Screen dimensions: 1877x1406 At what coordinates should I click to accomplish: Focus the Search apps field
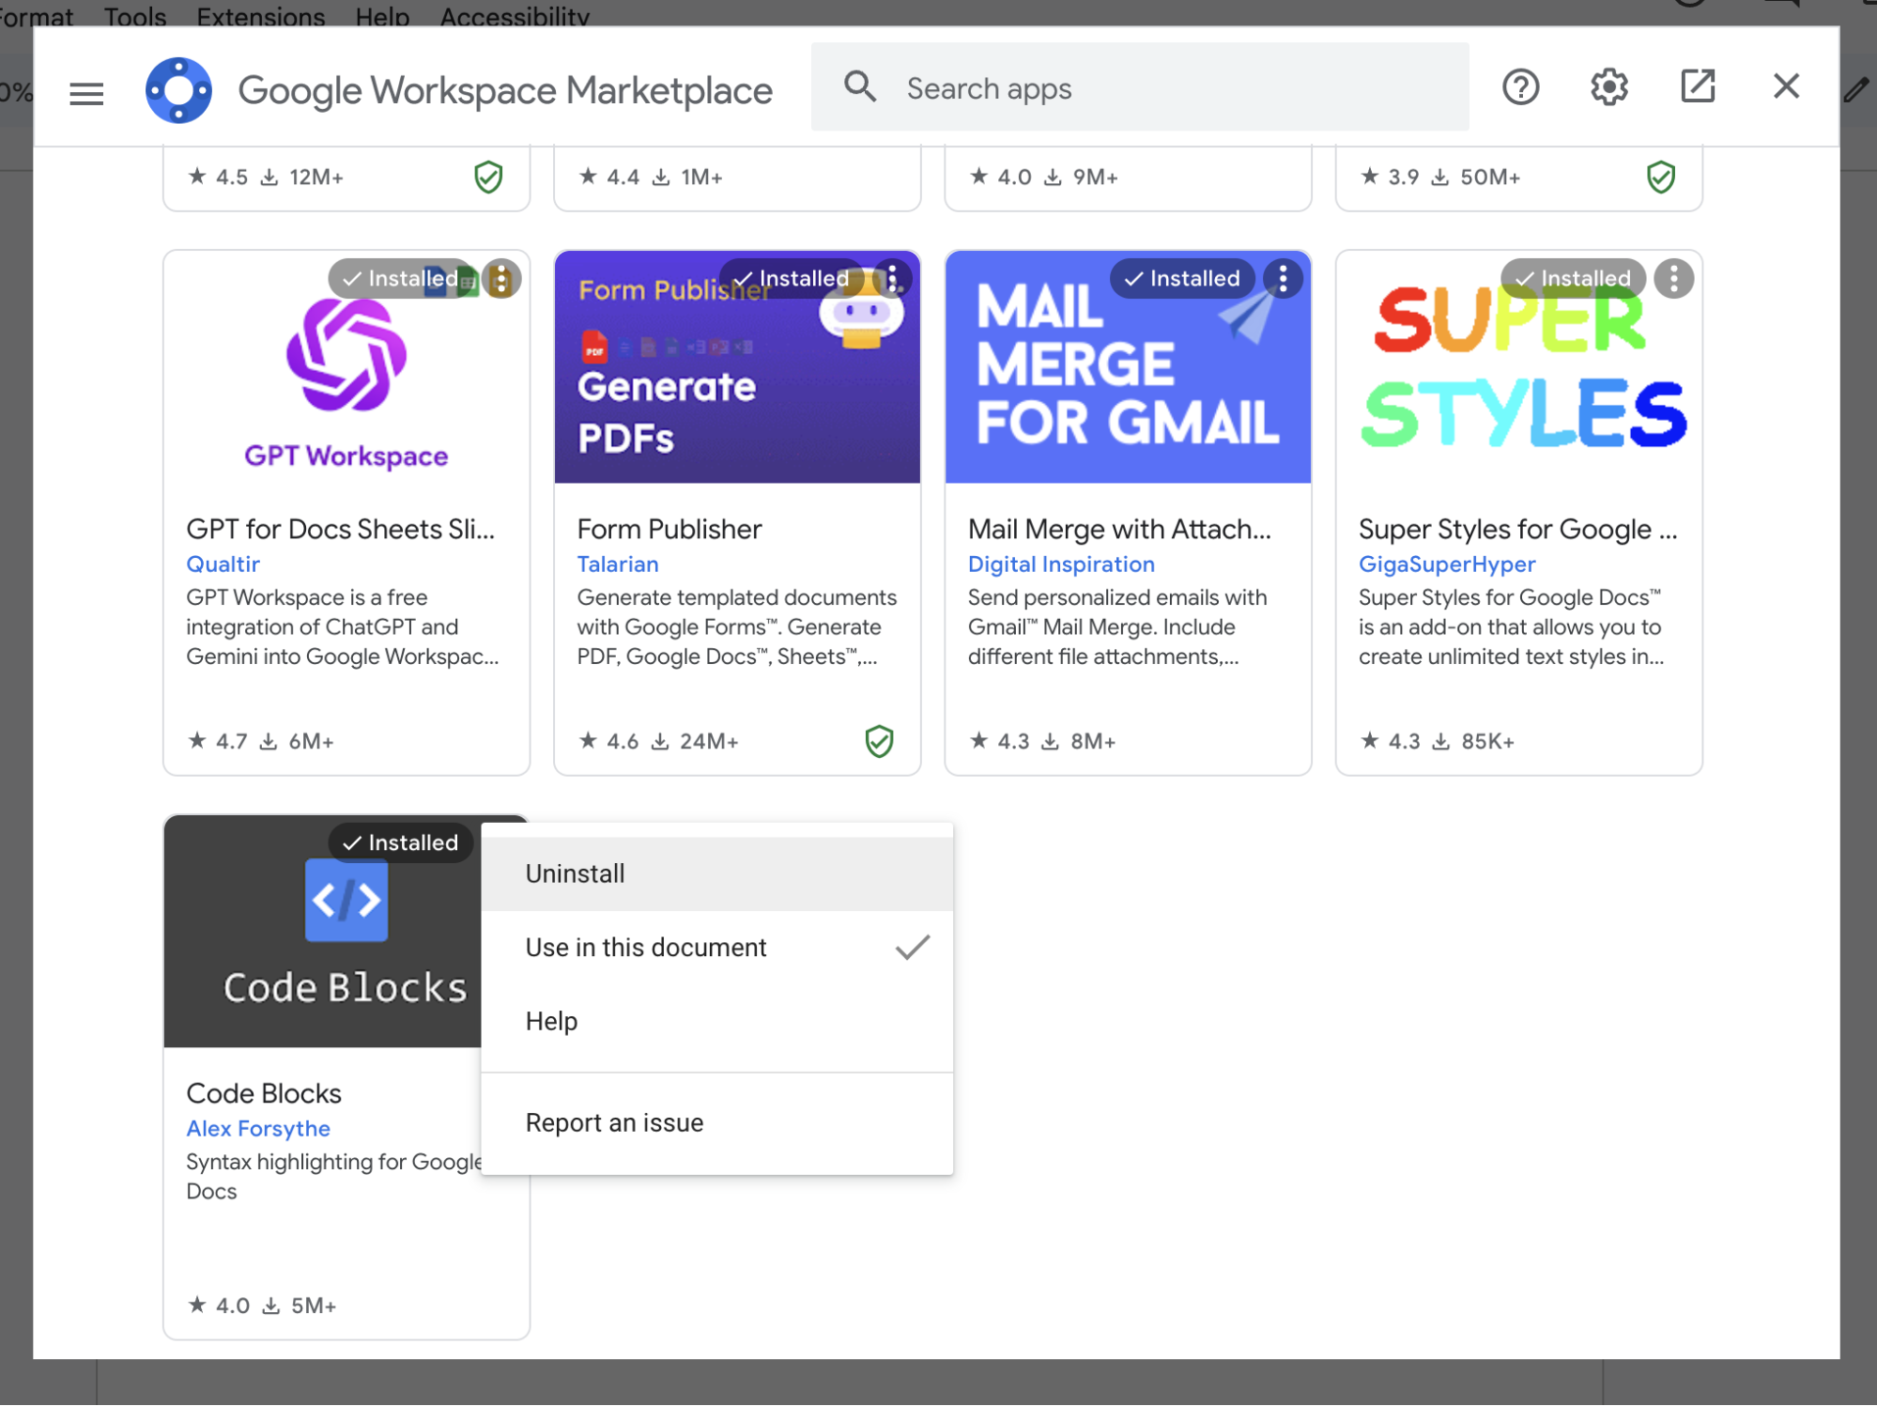pyautogui.click(x=1140, y=87)
